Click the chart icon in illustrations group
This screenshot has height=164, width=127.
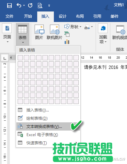pyautogui.click(x=67, y=42)
